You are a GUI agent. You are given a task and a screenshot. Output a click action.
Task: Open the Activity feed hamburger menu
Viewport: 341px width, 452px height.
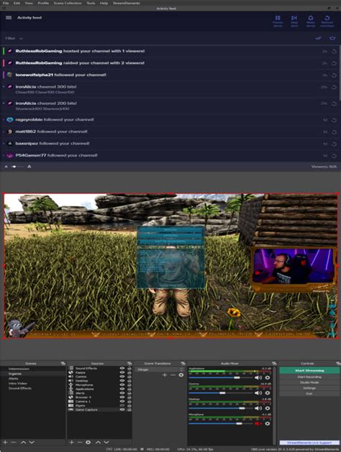pos(9,17)
